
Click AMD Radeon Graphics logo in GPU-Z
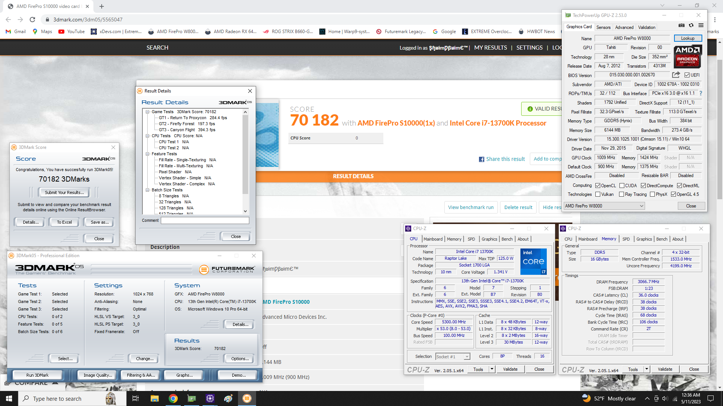point(688,56)
